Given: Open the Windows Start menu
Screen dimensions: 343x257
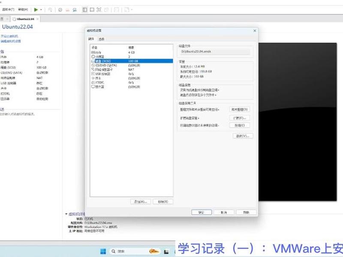Looking at the screenshot, I should tap(103, 251).
